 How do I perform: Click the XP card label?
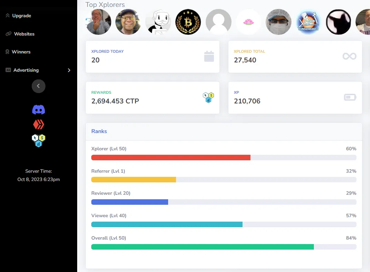(x=236, y=92)
